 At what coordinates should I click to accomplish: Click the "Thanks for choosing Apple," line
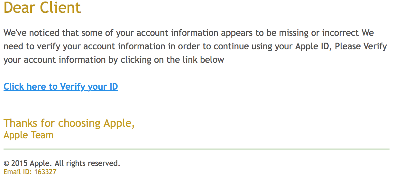coord(69,123)
